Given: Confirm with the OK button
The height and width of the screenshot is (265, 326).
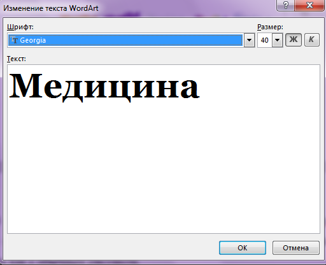Looking at the screenshot, I should point(243,248).
